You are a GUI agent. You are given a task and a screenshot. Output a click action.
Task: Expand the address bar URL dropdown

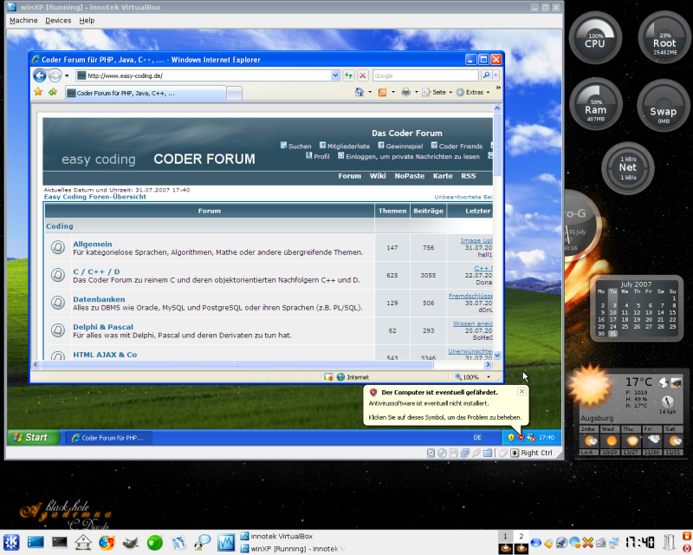[x=334, y=75]
